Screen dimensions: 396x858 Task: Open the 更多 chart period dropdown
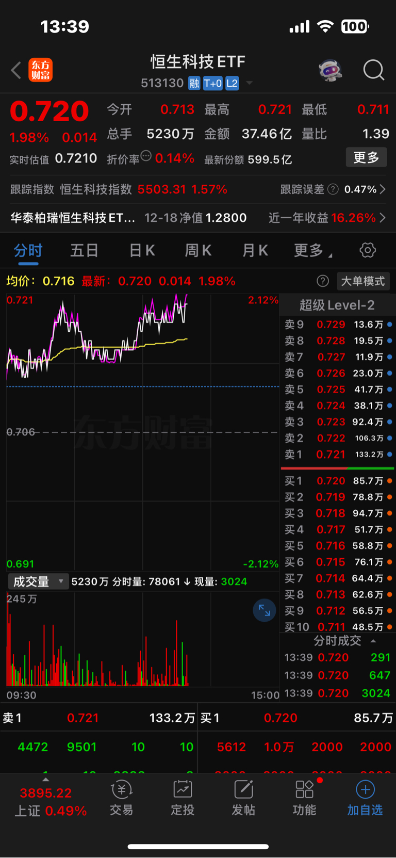313,251
